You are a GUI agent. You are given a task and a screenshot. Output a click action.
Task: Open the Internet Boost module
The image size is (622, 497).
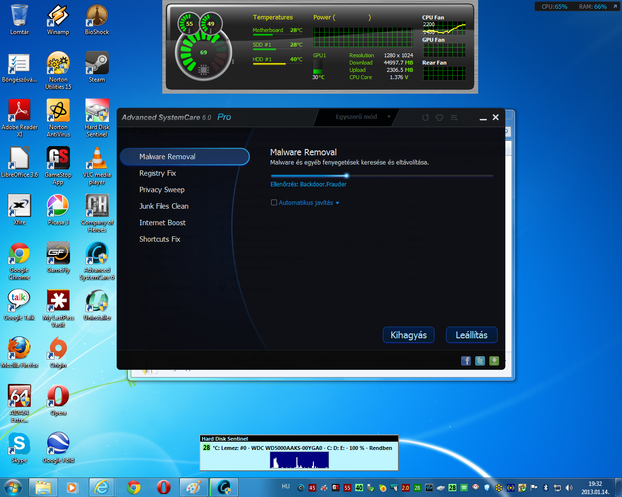click(162, 223)
